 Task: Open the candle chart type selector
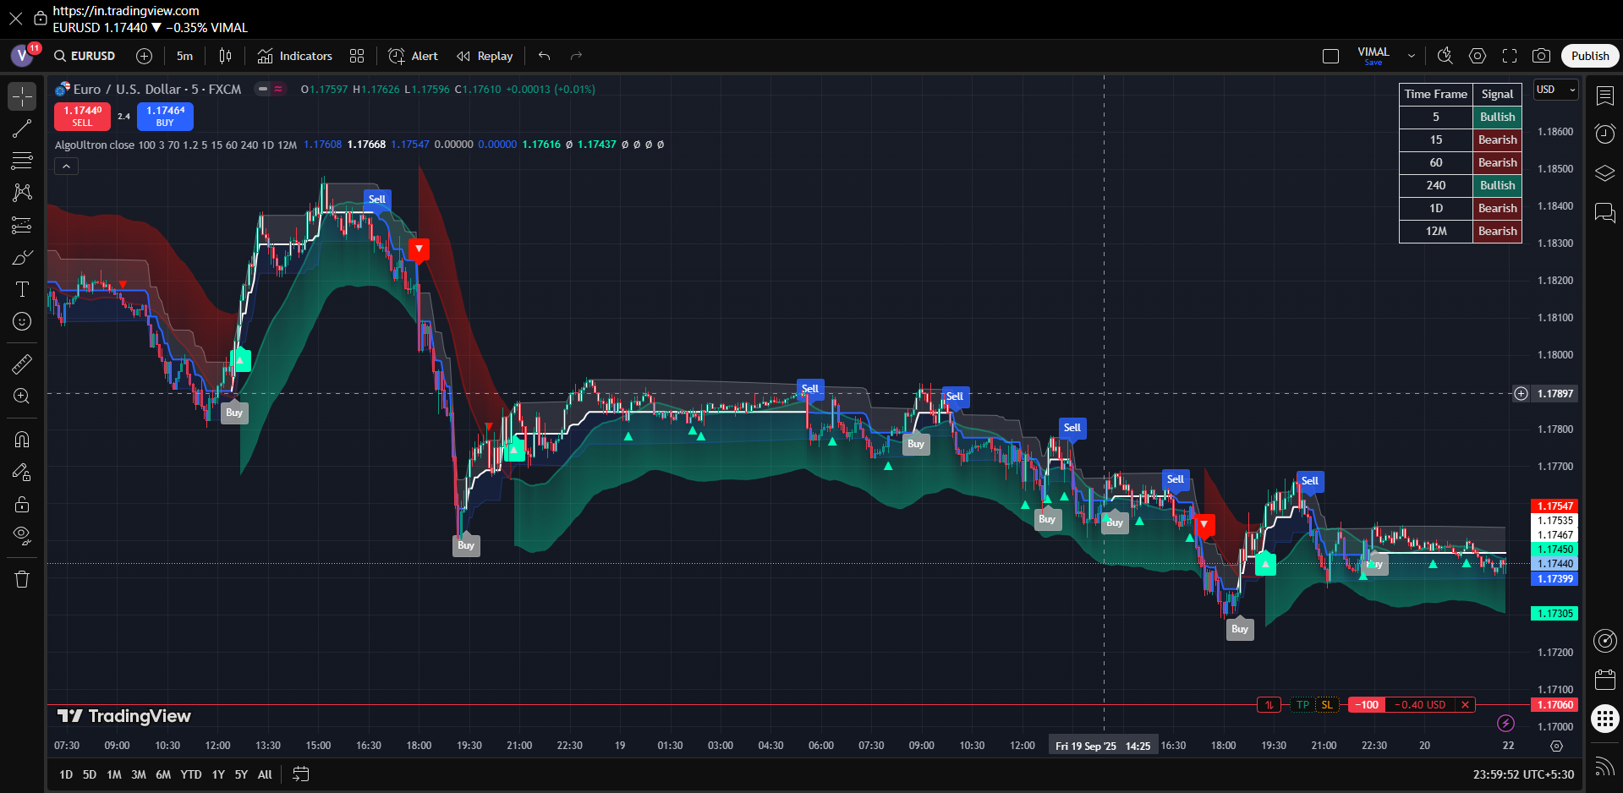click(x=225, y=56)
